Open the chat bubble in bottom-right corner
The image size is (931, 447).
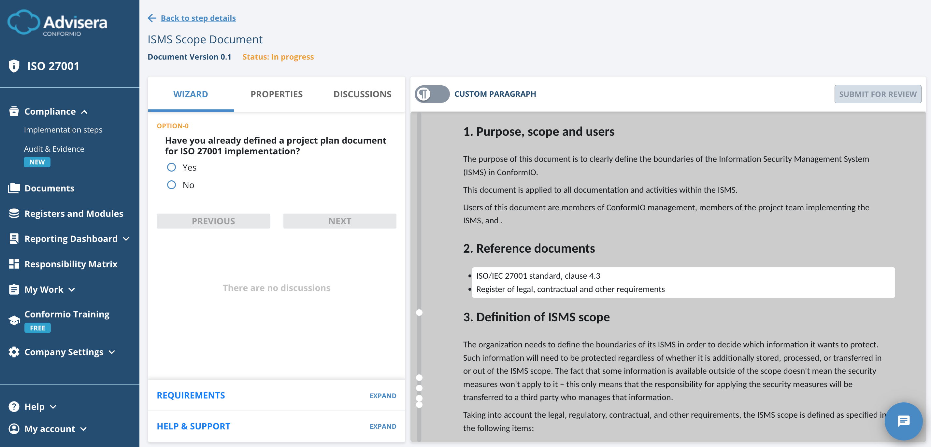coord(904,421)
